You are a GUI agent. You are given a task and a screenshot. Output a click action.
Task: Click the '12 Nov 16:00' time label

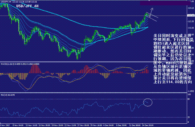[x=31, y=125]
